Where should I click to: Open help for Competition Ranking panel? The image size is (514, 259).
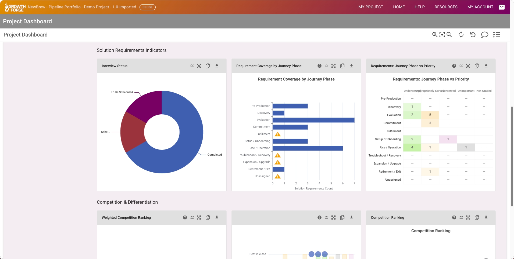454,217
